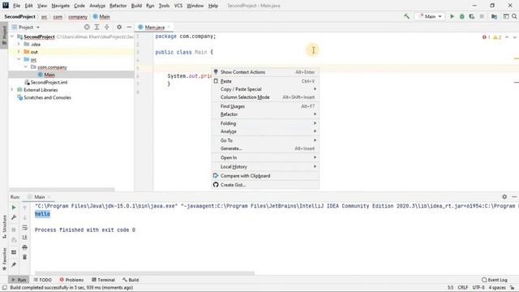Collapse the SecondProject tree node

tap(12, 36)
